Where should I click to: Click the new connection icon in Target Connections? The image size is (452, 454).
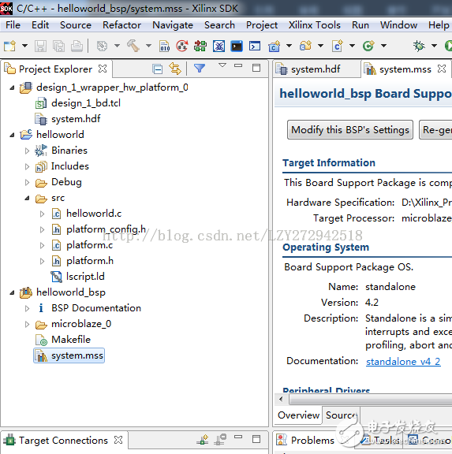[x=202, y=440]
